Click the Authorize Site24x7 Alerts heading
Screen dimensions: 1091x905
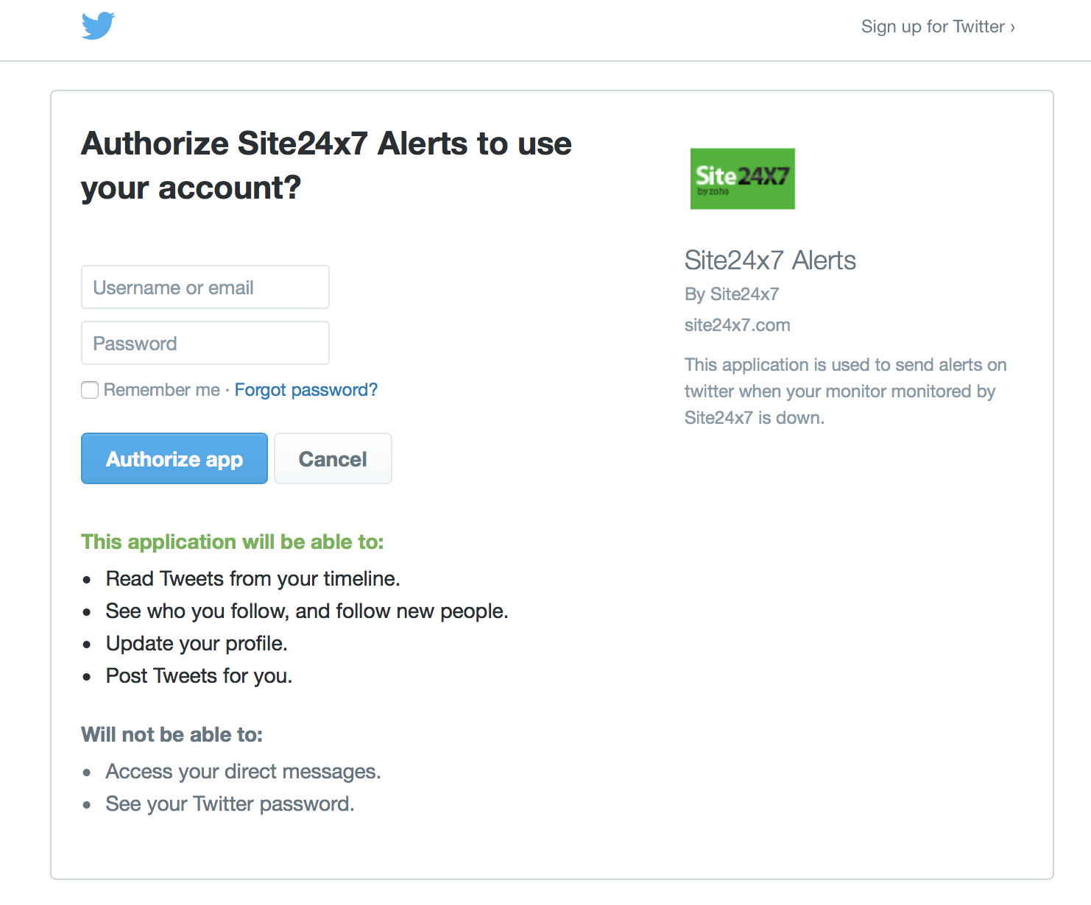coord(326,166)
